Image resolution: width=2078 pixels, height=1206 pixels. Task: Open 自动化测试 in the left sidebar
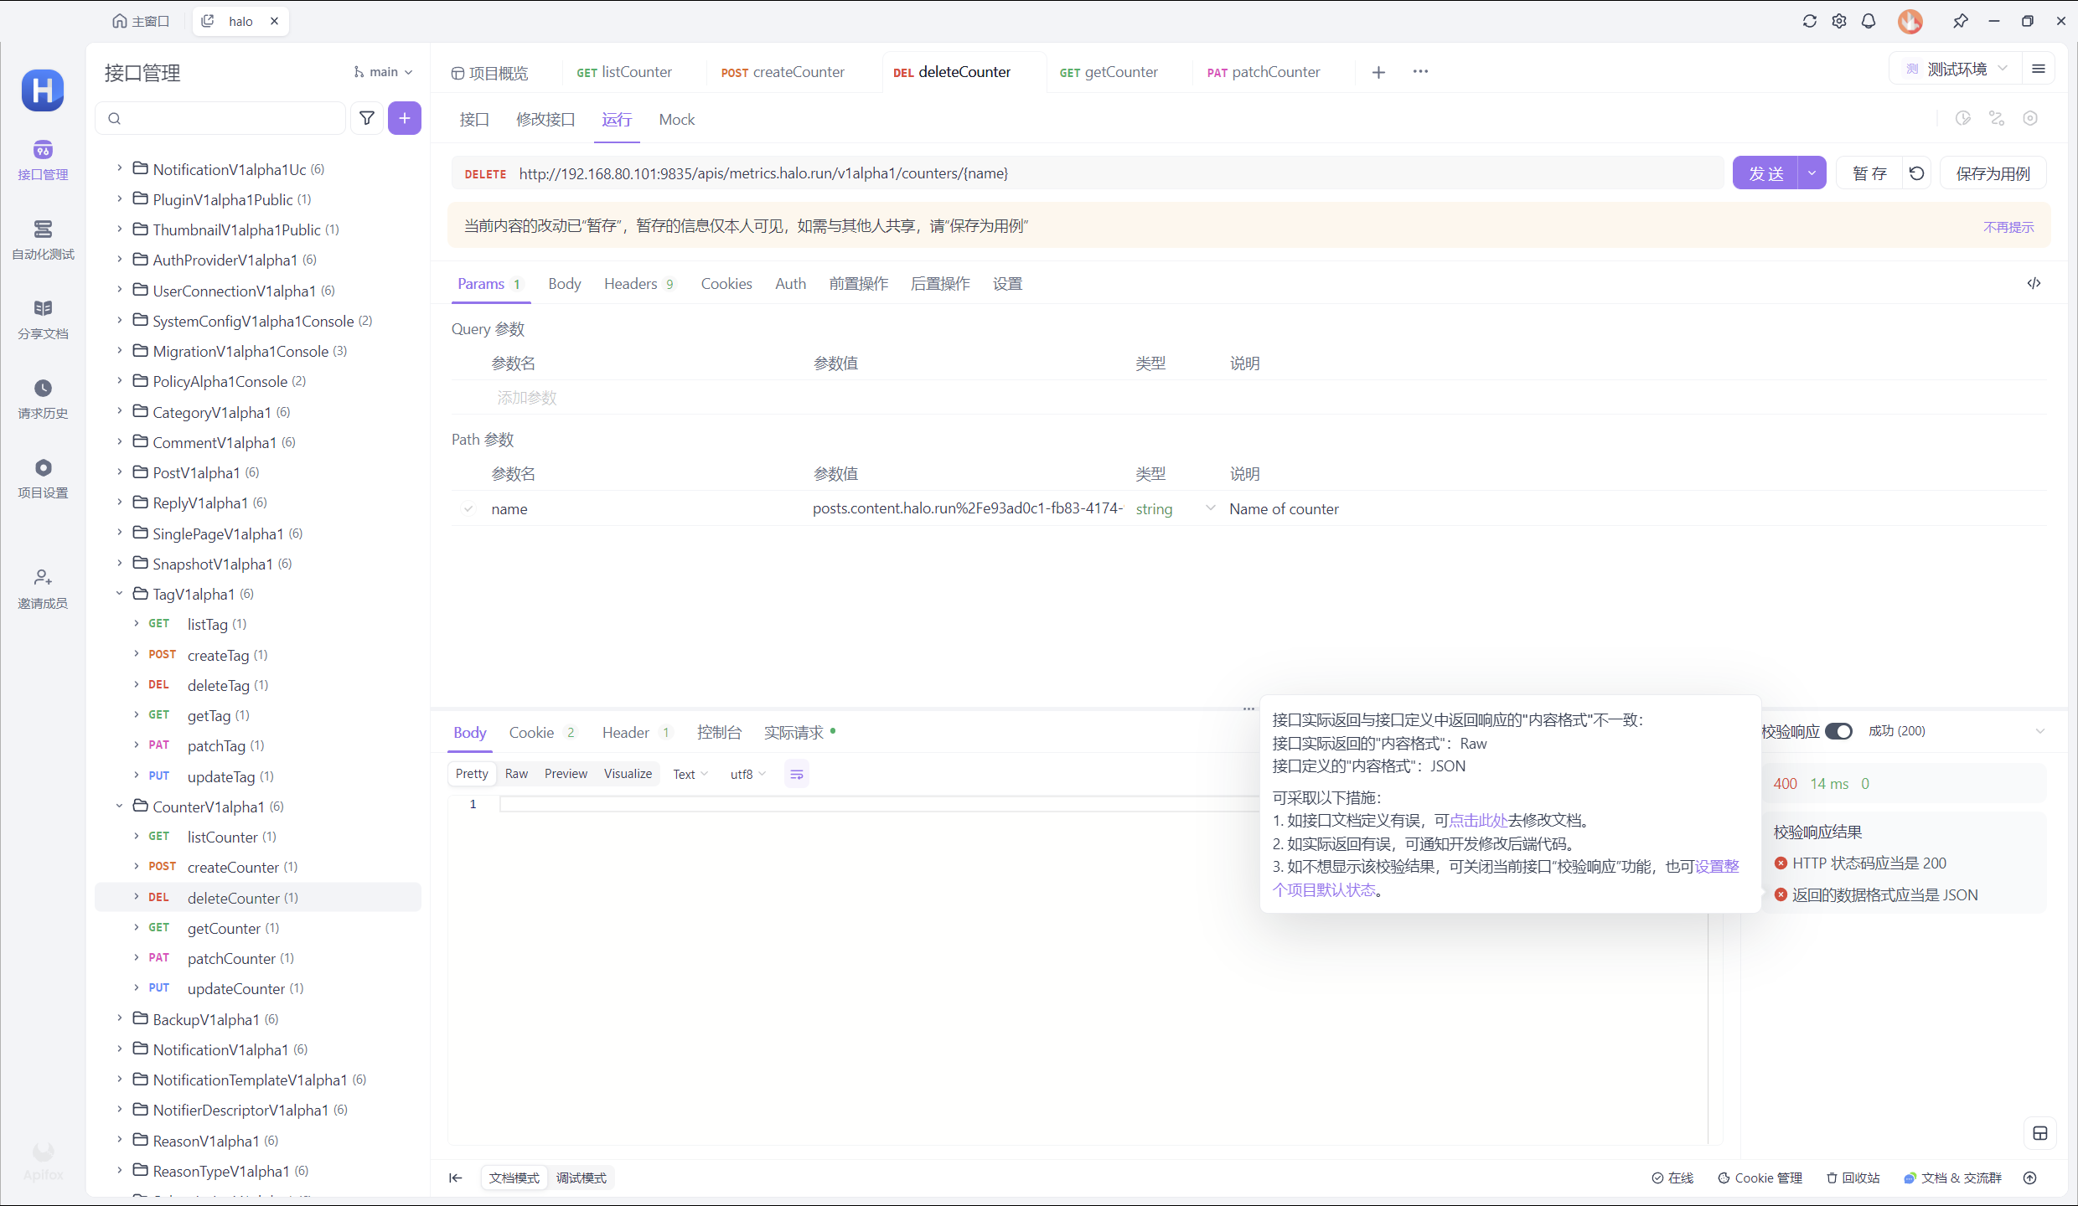[43, 240]
